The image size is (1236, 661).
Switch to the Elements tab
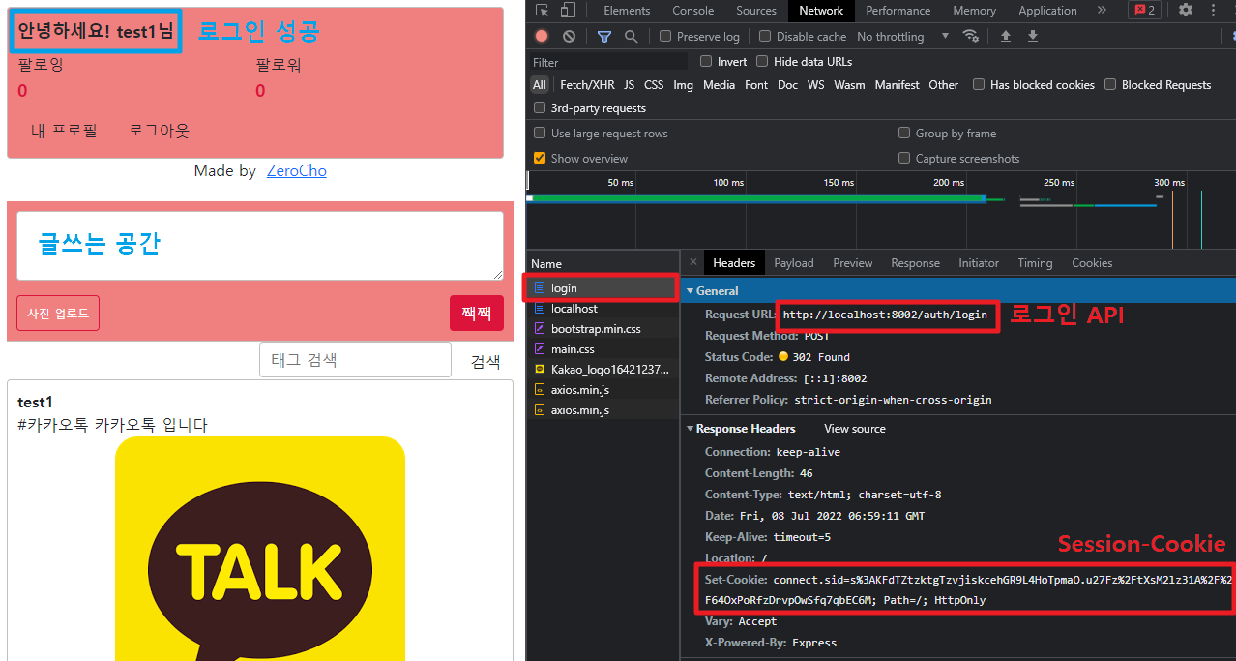[627, 11]
